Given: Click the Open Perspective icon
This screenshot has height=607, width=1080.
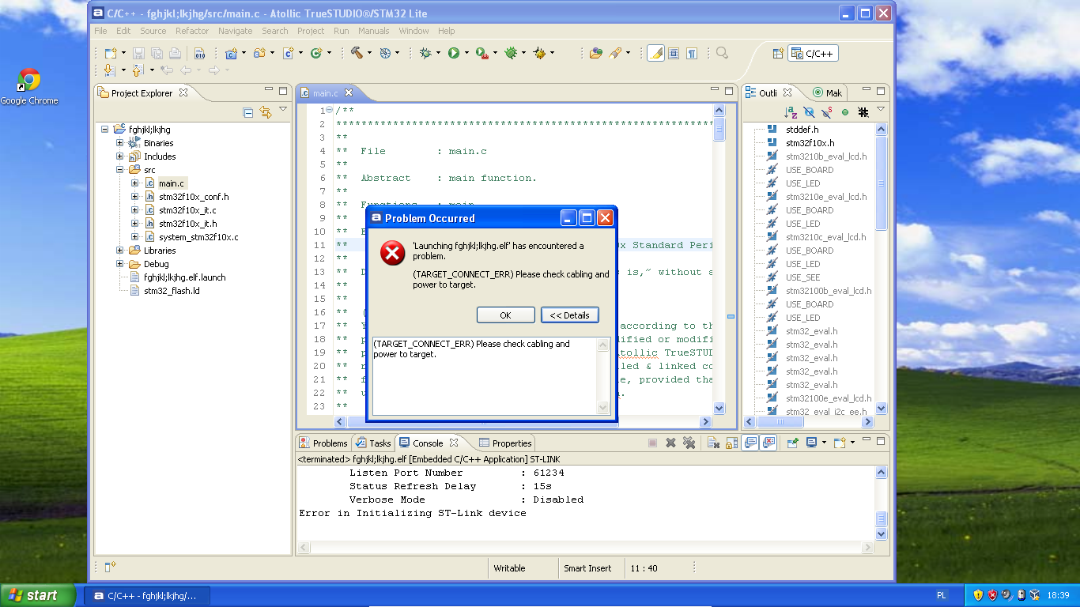Looking at the screenshot, I should point(778,53).
